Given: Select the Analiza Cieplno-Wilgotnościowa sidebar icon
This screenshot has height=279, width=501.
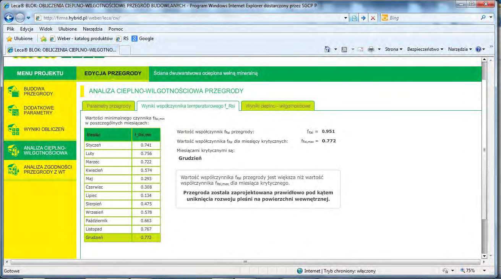Looking at the screenshot, I should tap(13, 150).
